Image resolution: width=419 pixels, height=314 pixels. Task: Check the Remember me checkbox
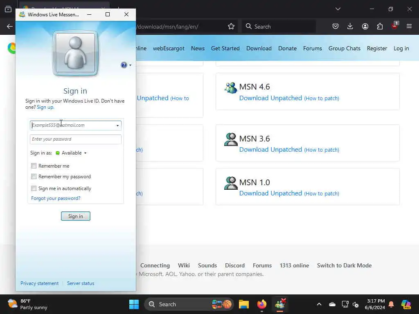tap(34, 166)
